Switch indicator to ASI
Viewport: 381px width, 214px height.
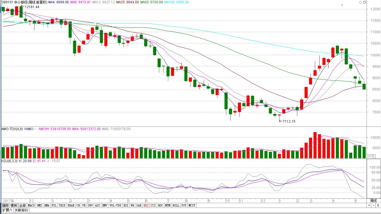coord(98,205)
